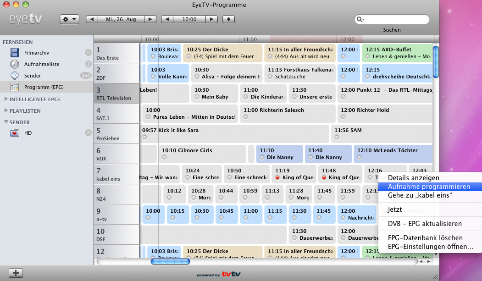
Task: Click the search magnifier icon
Action: (360, 20)
